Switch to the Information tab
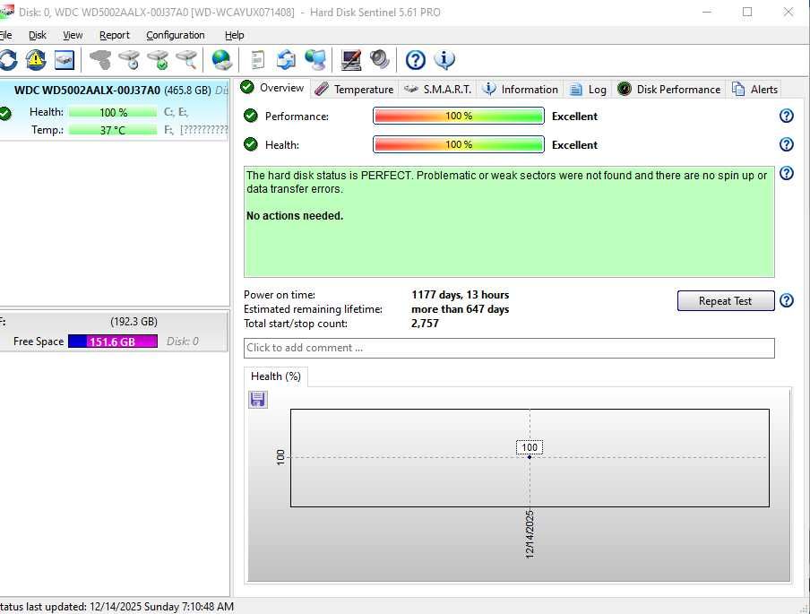810x614 pixels. click(520, 90)
